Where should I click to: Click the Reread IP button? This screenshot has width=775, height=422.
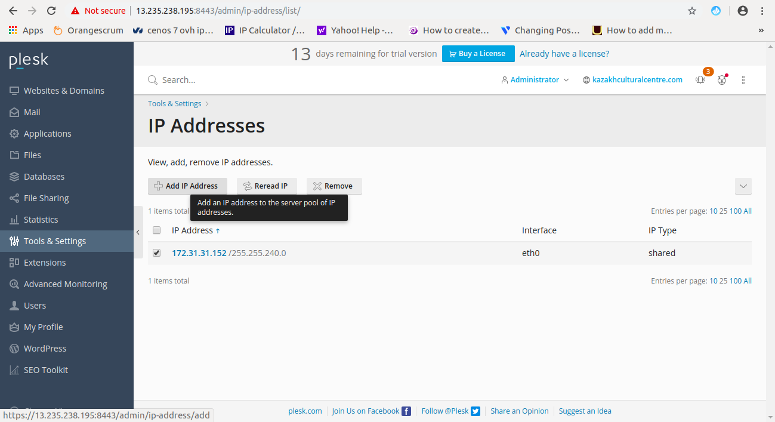pyautogui.click(x=267, y=186)
